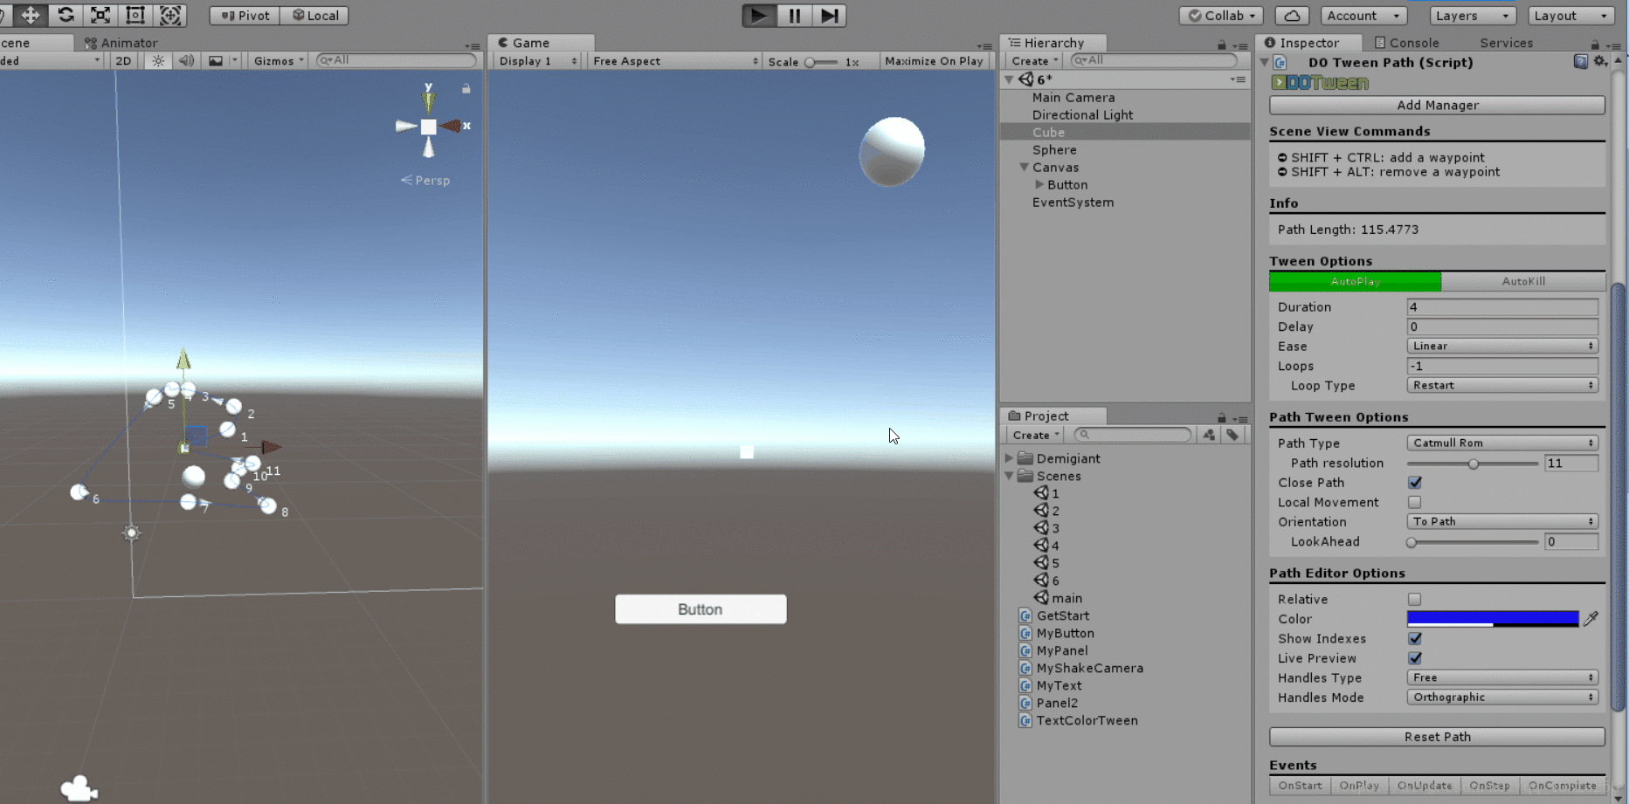Screen dimensions: 1629x804
Task: Toggle the AutoKill option
Action: point(1523,281)
